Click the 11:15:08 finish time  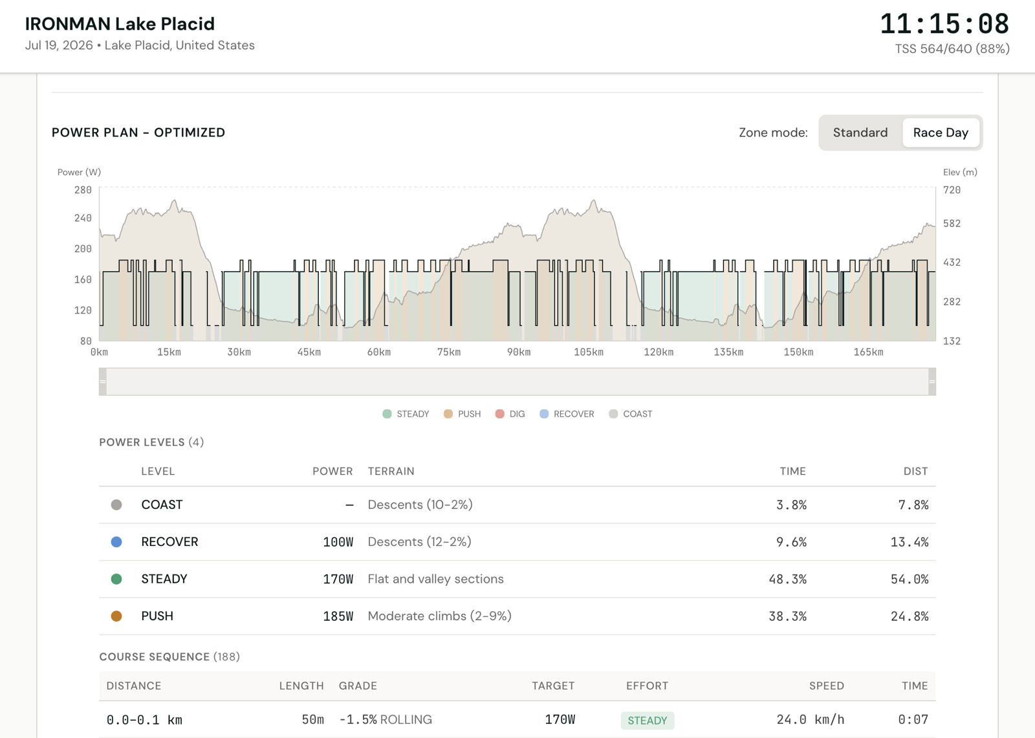[x=944, y=24]
